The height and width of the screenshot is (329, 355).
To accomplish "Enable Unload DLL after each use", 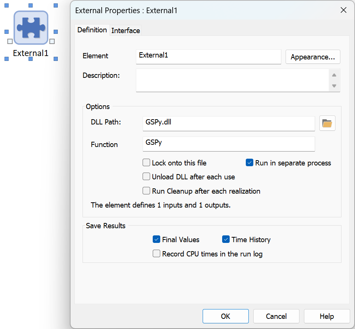I will click(x=146, y=177).
